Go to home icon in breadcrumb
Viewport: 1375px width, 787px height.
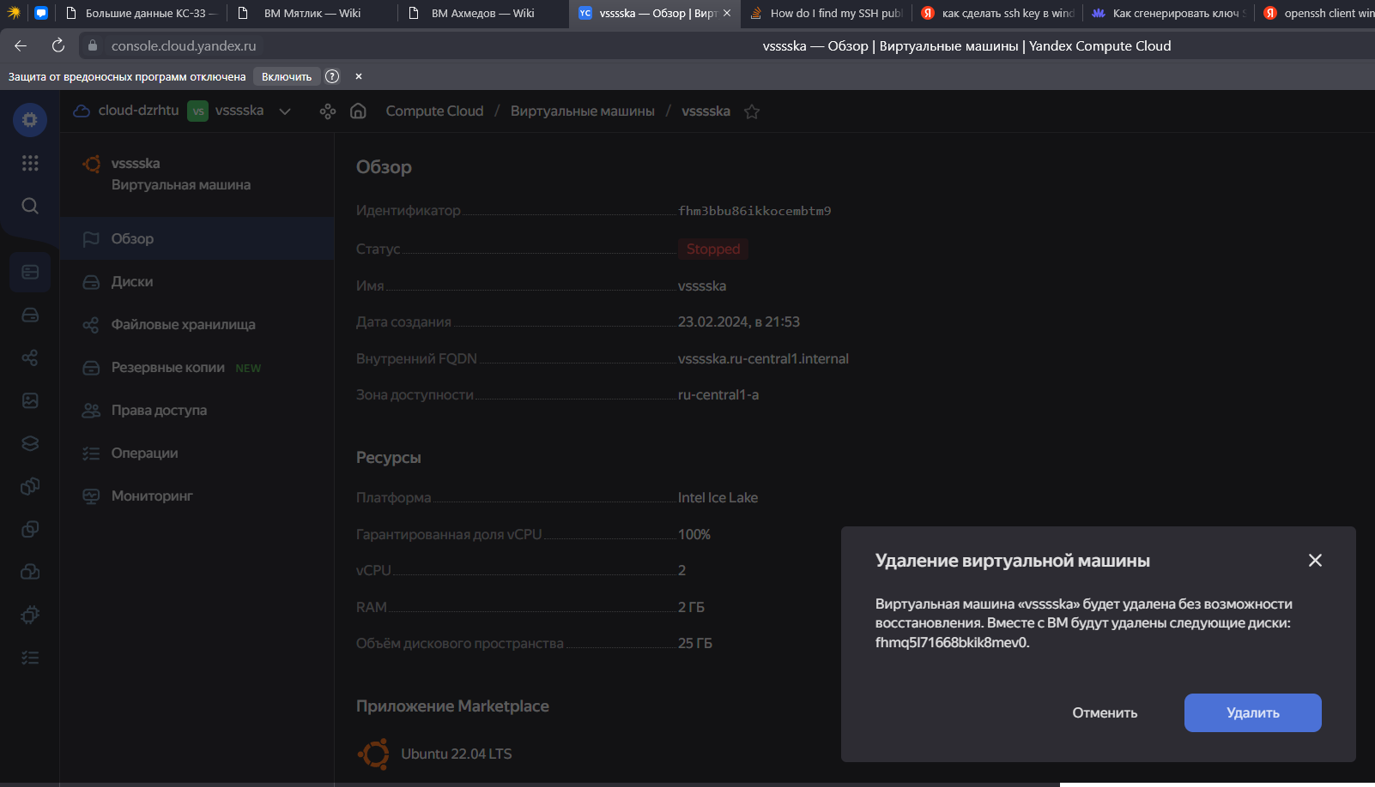(359, 111)
